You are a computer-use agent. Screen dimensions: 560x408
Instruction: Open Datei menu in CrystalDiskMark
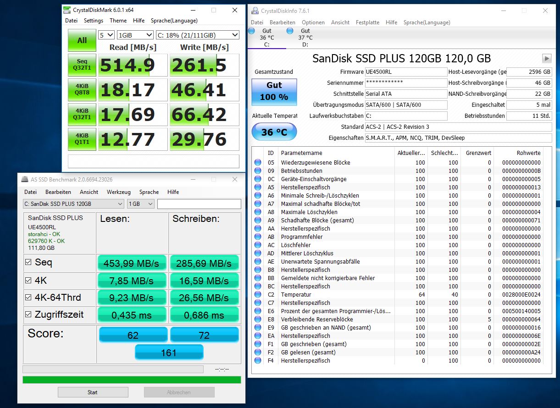coord(71,21)
